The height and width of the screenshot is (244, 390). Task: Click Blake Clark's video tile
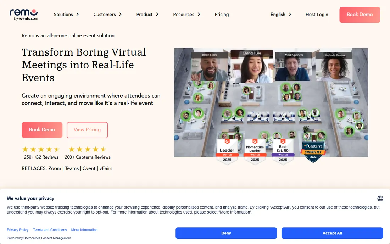coord(210,66)
